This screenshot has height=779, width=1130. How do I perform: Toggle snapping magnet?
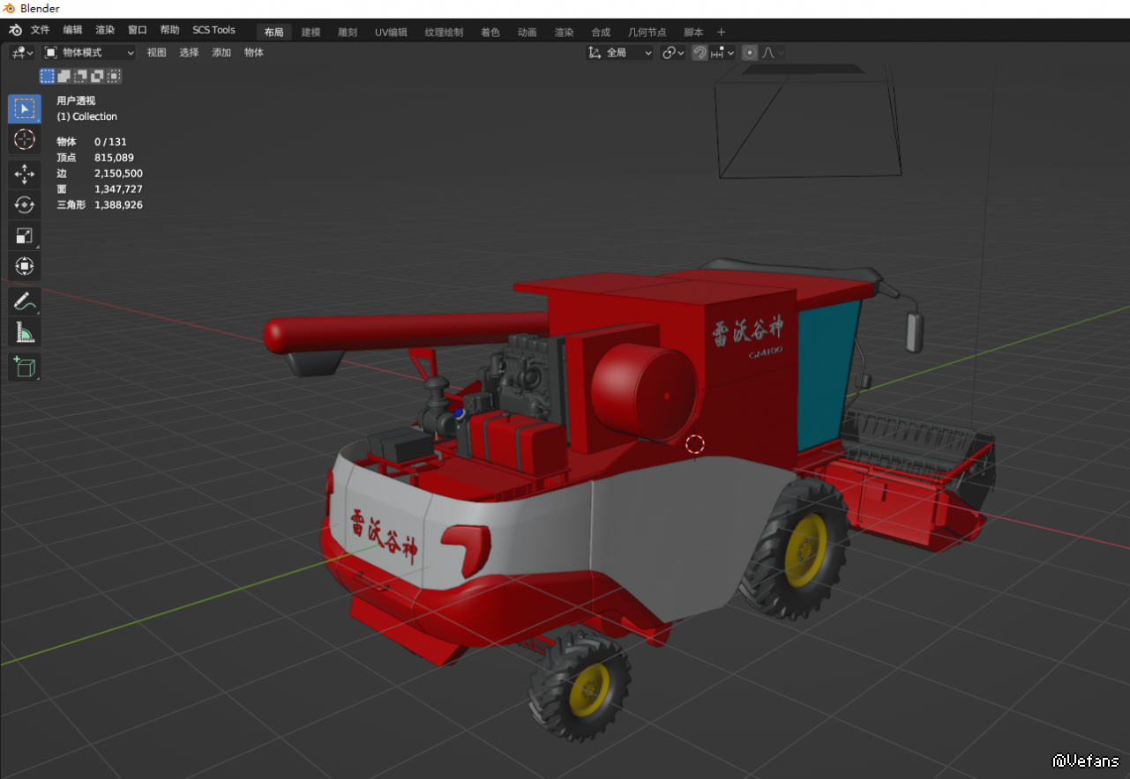point(700,53)
